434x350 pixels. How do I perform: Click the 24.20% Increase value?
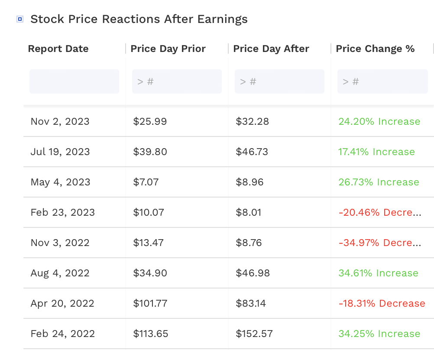point(379,121)
